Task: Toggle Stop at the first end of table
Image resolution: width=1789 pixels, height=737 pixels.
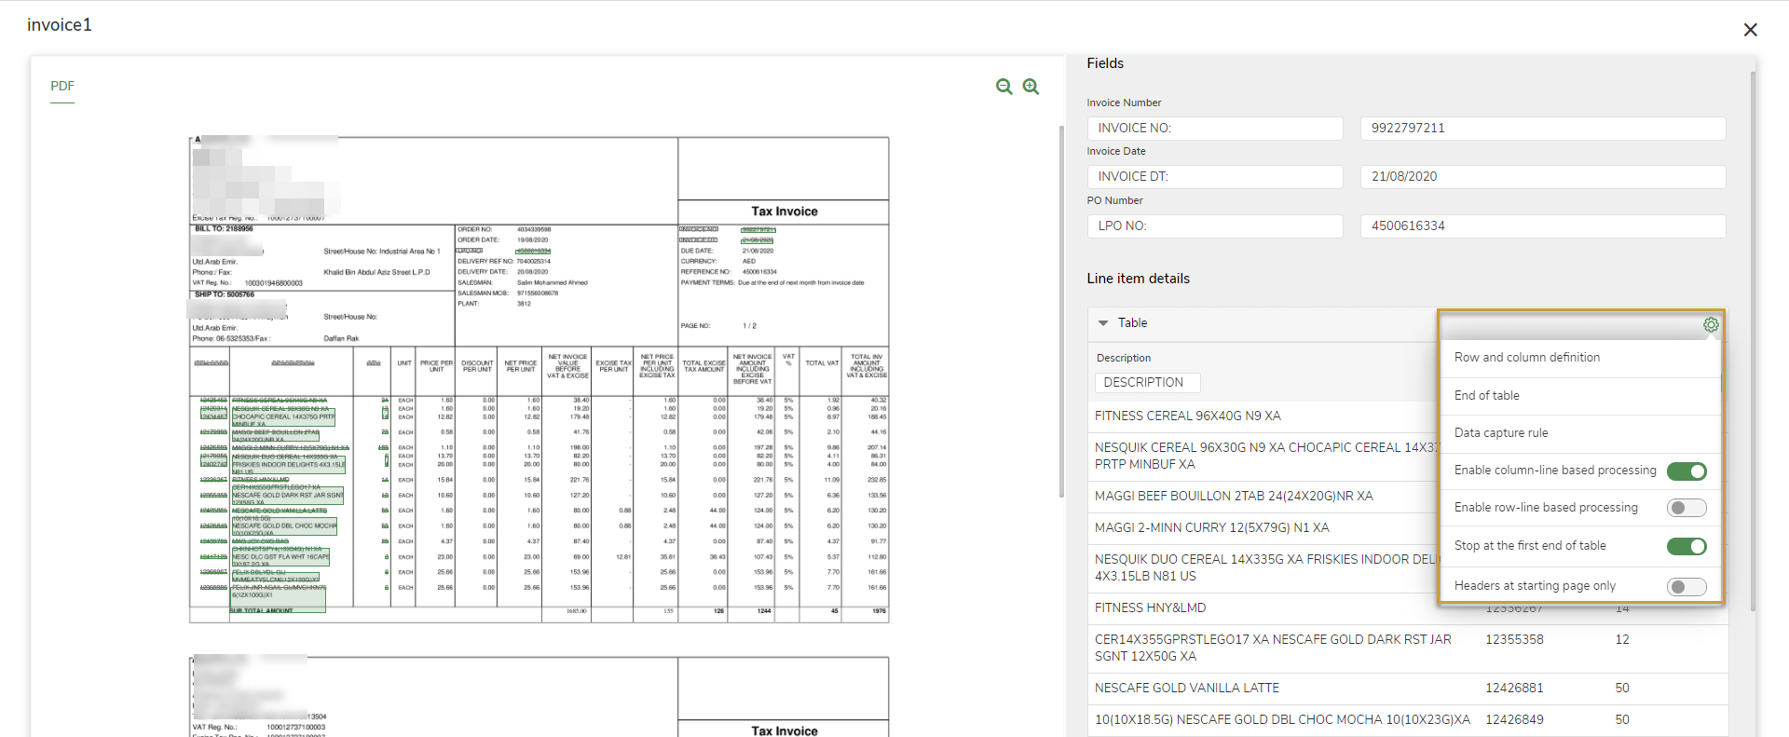Action: click(x=1687, y=546)
